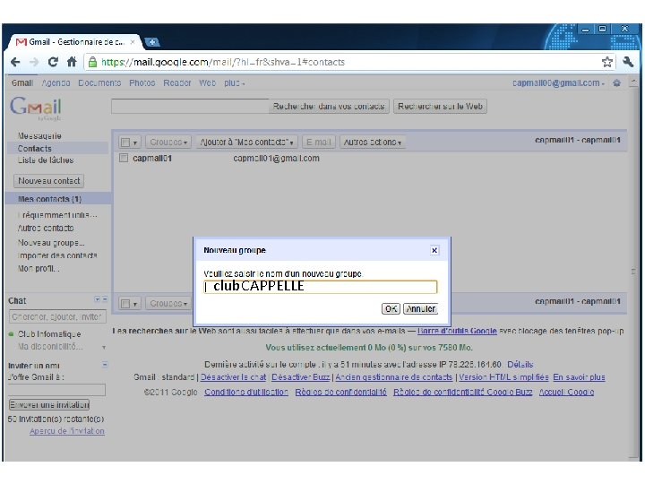Image resolution: width=645 pixels, height=484 pixels.
Task: Click the browser back arrow
Action: 15,62
